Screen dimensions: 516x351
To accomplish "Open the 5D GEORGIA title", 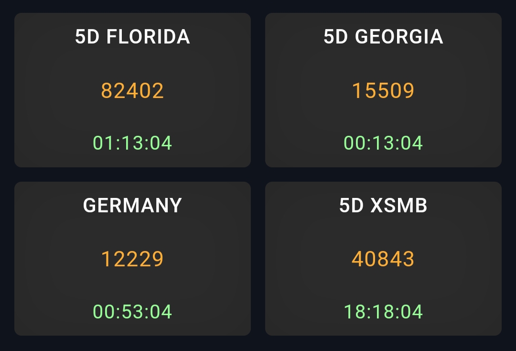I will pos(383,37).
